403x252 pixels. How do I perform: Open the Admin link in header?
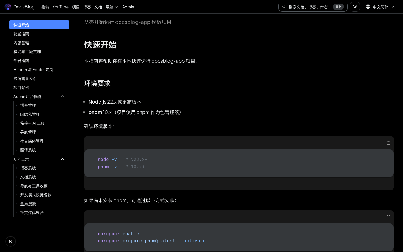coord(128,7)
